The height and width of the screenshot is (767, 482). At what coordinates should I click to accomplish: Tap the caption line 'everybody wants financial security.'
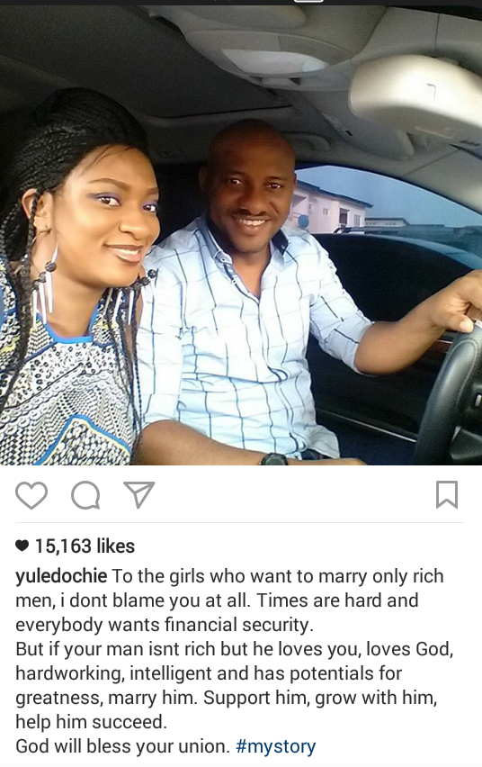(x=165, y=625)
